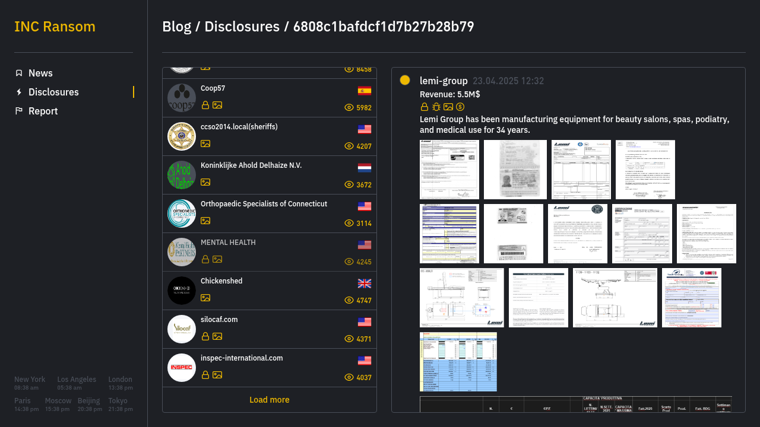Click the Report flag icon
760x427 pixels.
(19, 111)
